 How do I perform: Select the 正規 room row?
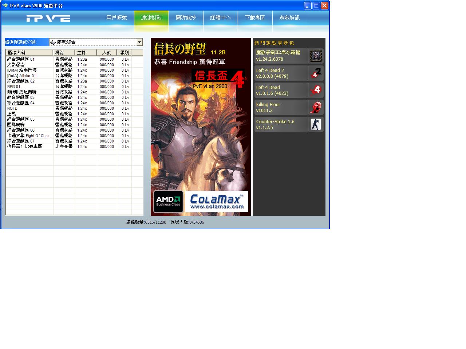point(74,114)
